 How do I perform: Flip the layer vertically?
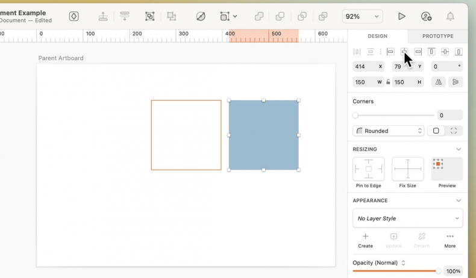click(x=456, y=82)
